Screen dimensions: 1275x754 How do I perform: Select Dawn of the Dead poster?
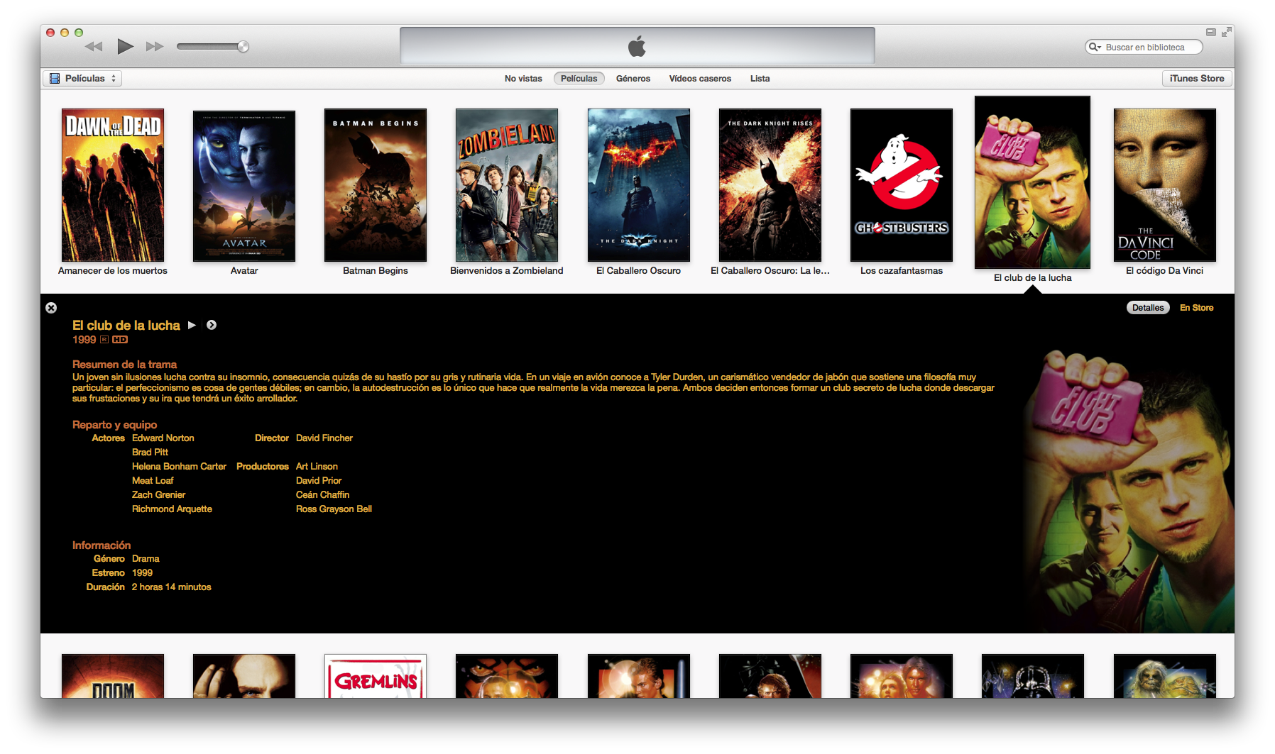coord(113,185)
